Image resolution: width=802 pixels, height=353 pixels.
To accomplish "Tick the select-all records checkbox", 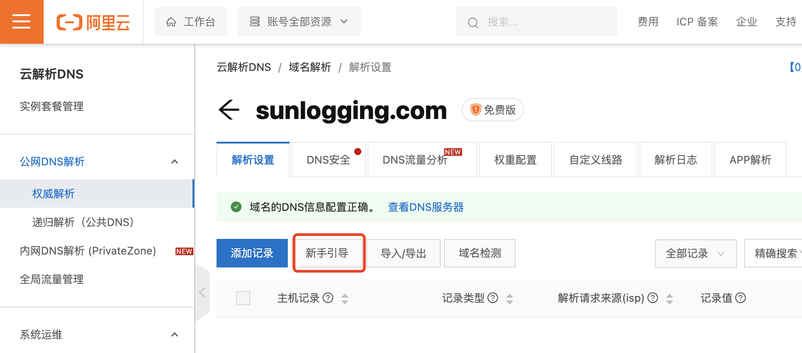I will (243, 298).
